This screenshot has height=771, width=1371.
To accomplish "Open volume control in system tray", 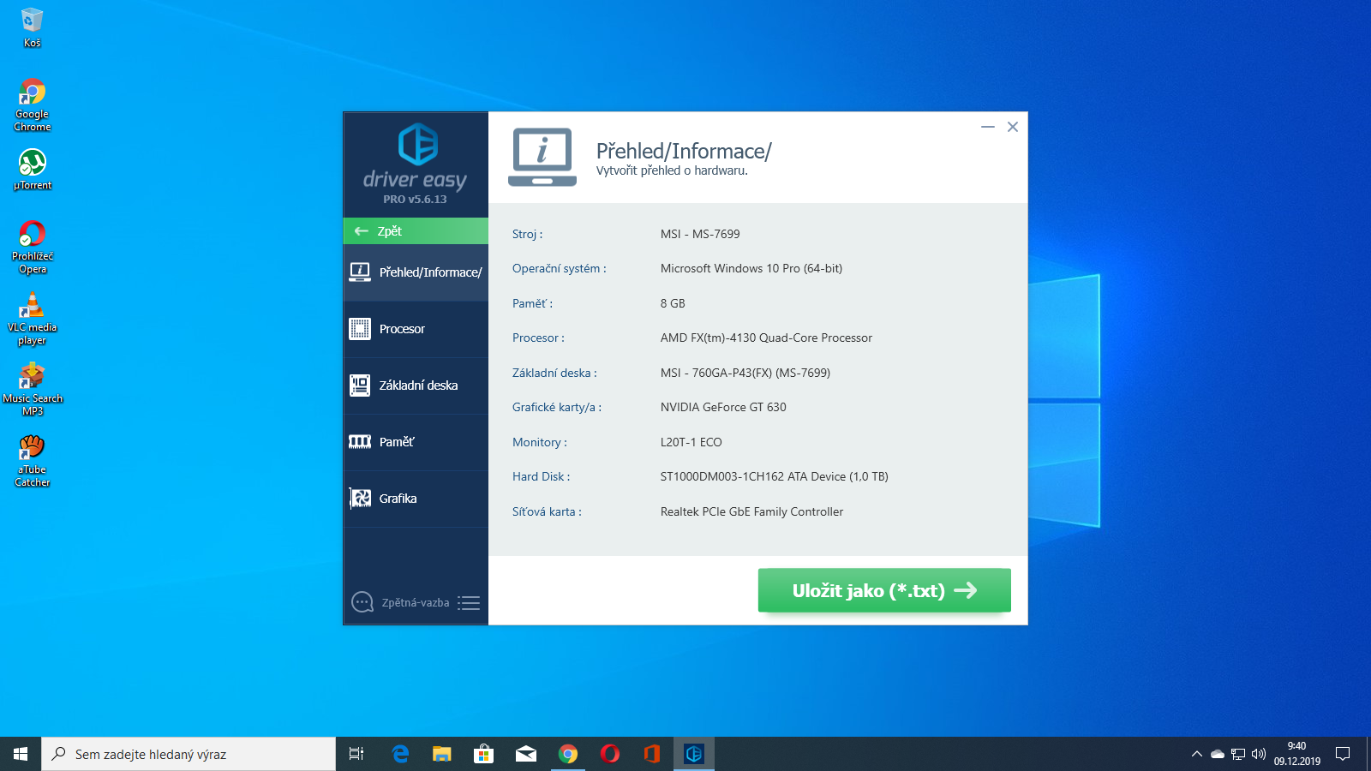I will 1259,754.
